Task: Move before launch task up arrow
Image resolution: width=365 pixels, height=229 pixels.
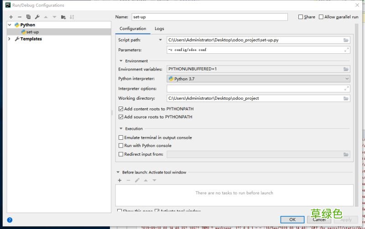Action: pyautogui.click(x=146, y=180)
